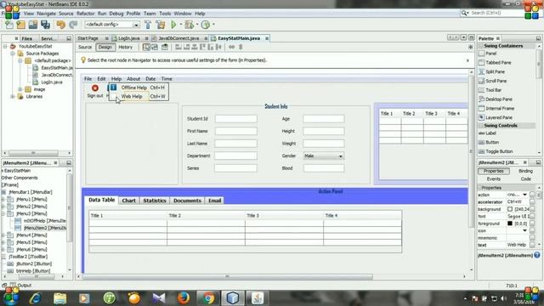This screenshot has height=306, width=544.
Task: Click the properties help question mark icon
Action: [537, 255]
